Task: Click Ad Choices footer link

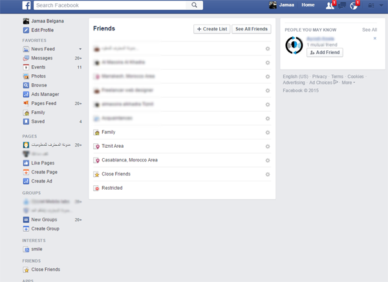Action: pyautogui.click(x=323, y=83)
